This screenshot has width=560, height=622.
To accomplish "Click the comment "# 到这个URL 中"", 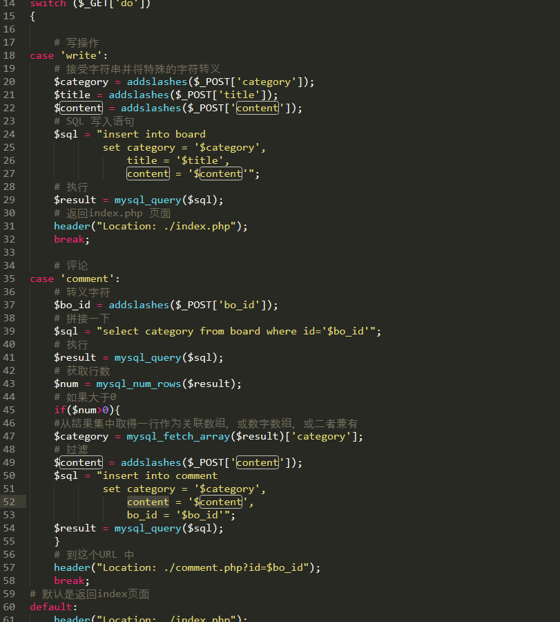I will (x=94, y=554).
